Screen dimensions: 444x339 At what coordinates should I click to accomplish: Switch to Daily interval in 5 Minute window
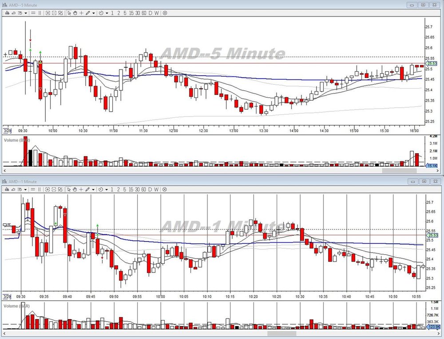click(x=150, y=13)
